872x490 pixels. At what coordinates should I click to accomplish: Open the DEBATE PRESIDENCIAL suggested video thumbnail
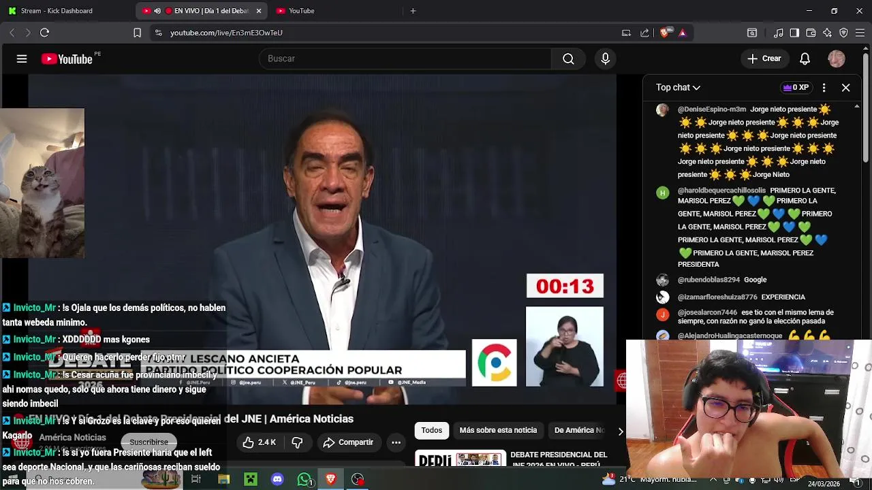pyautogui.click(x=461, y=459)
